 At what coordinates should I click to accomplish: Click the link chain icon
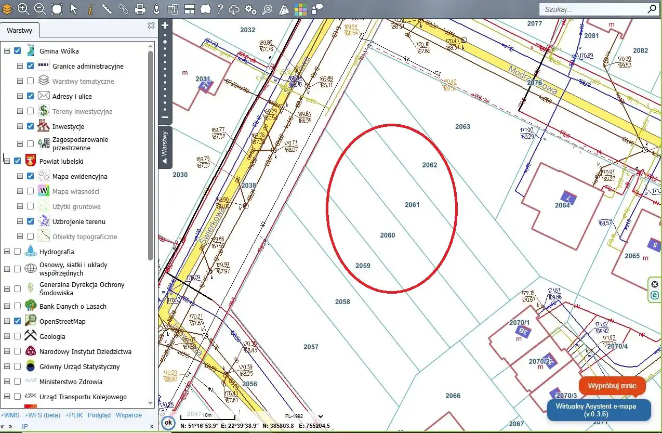pos(123,9)
